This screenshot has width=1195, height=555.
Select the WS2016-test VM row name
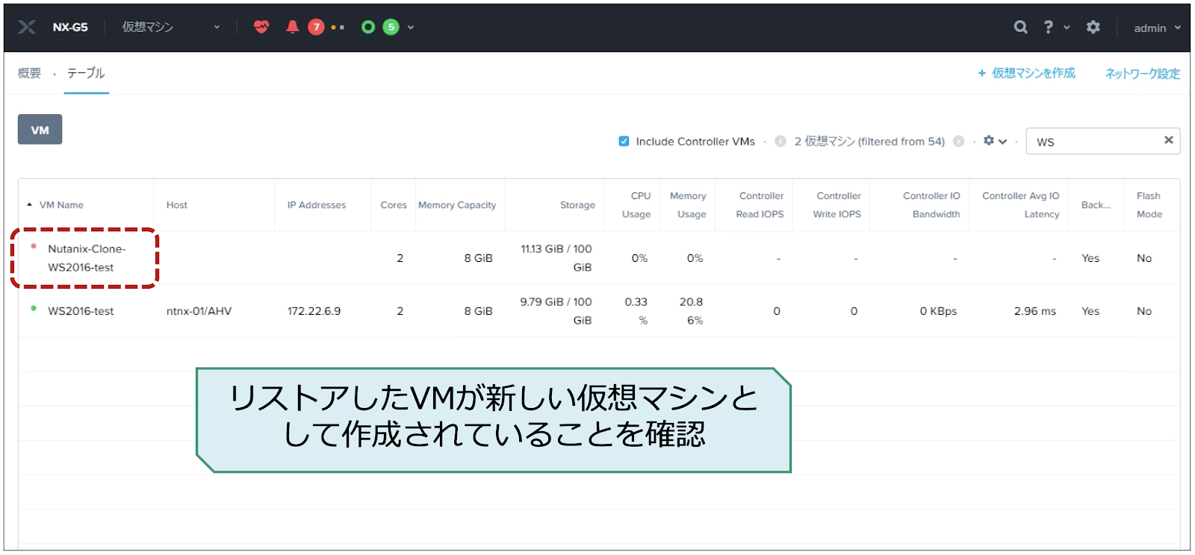click(81, 311)
